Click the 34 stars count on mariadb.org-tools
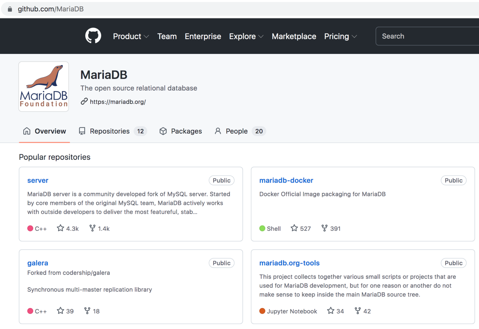 pyautogui.click(x=340, y=311)
